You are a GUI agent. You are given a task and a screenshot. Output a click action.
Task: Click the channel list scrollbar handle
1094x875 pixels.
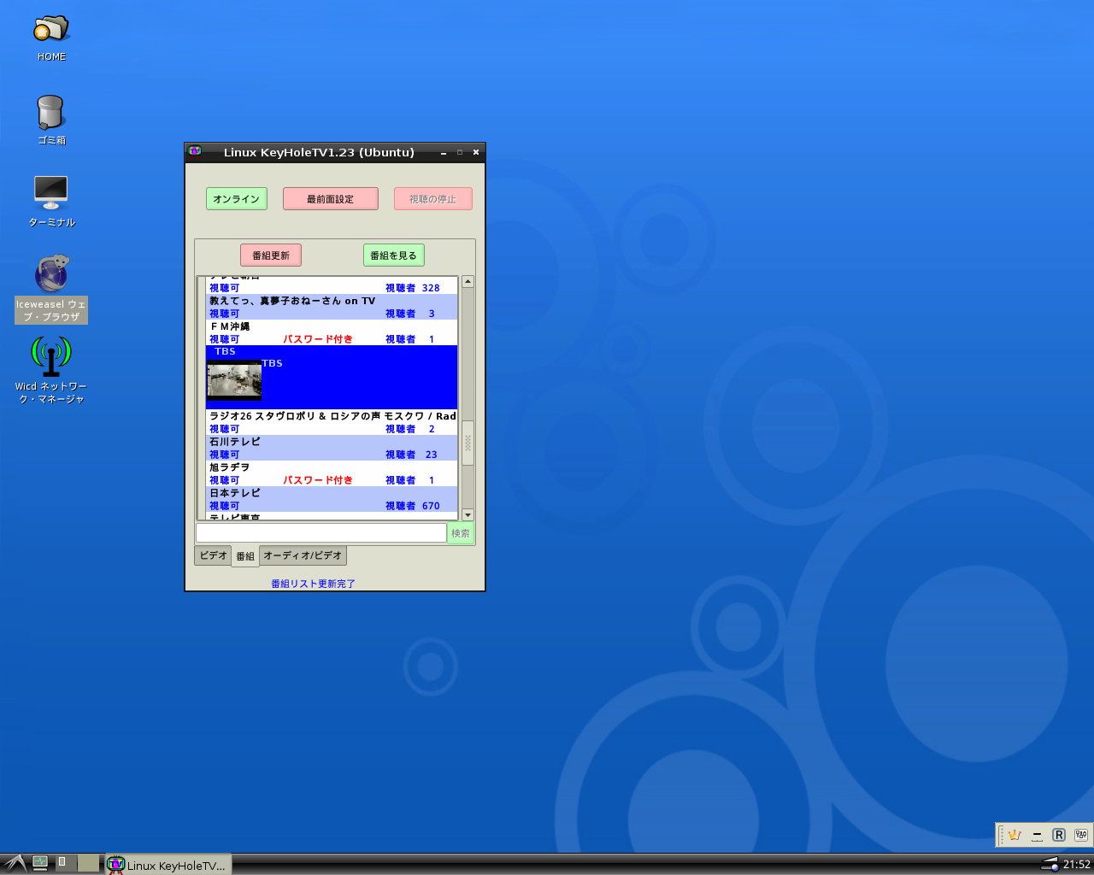(x=468, y=443)
